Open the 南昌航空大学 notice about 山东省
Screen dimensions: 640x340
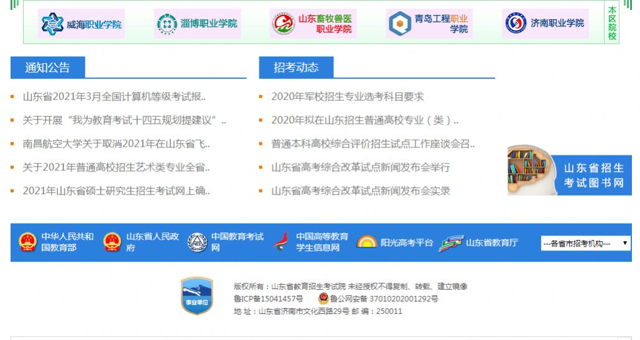[116, 144]
